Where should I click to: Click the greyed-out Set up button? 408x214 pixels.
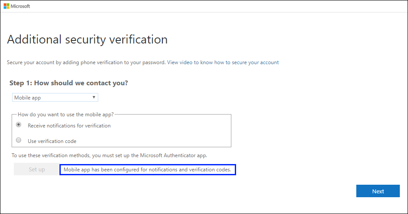point(37,169)
